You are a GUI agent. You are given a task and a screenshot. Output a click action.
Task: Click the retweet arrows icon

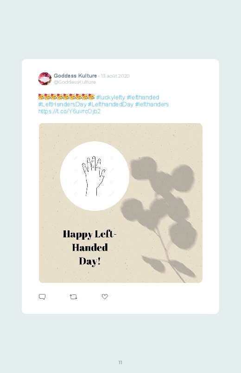(x=73, y=297)
